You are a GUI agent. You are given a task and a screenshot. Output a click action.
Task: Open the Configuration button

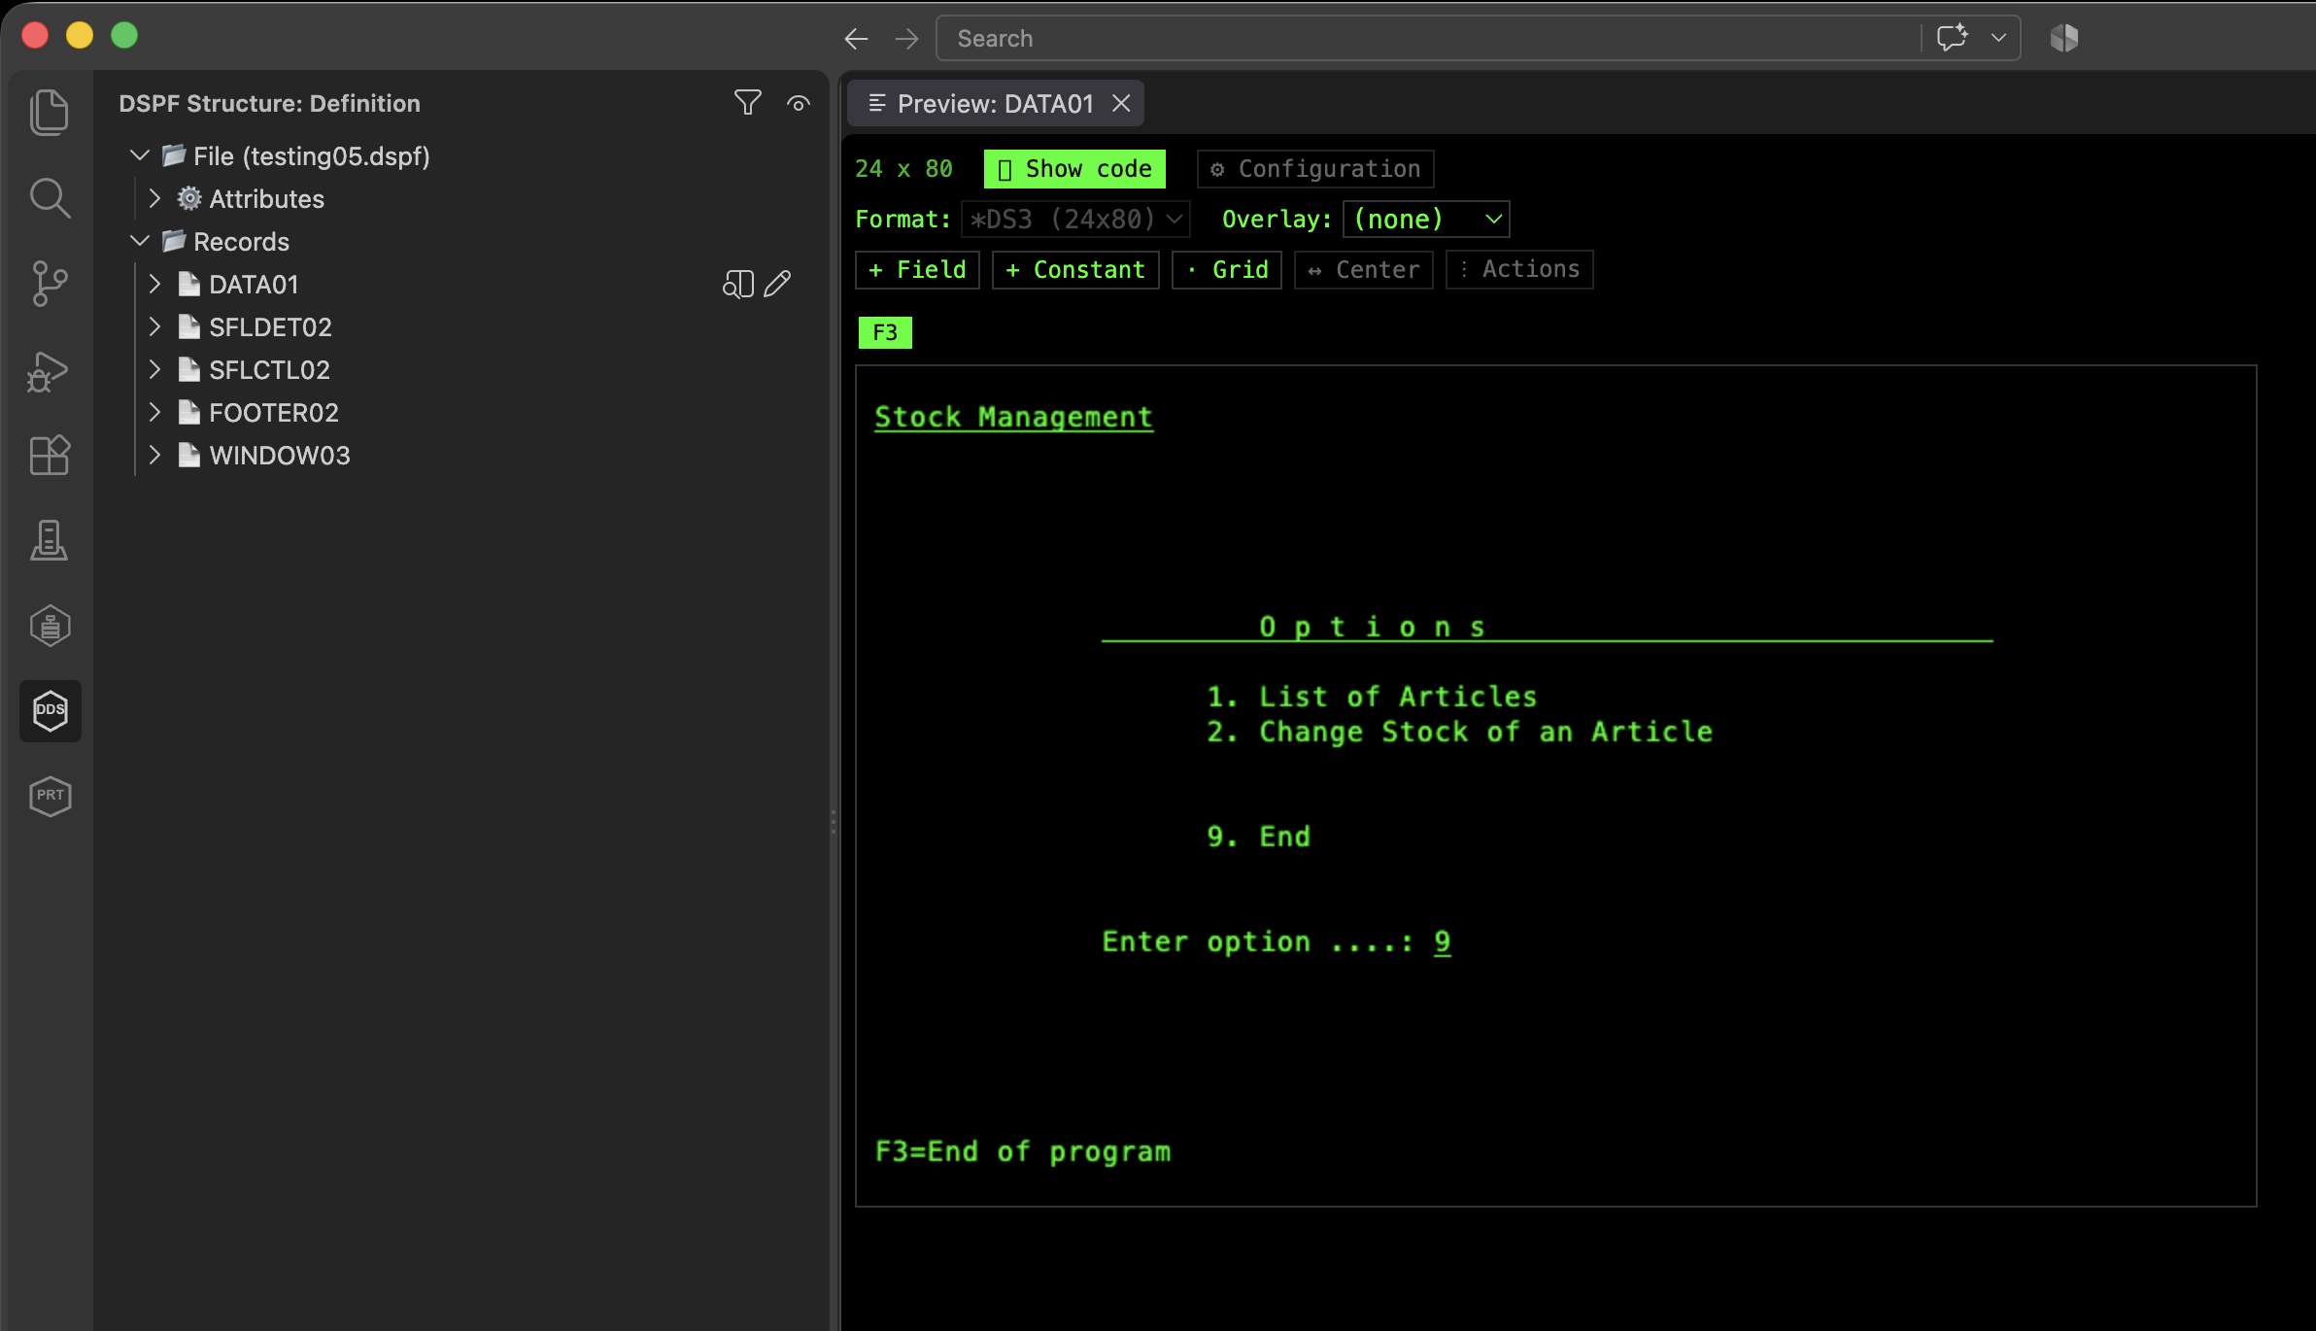(x=1315, y=169)
